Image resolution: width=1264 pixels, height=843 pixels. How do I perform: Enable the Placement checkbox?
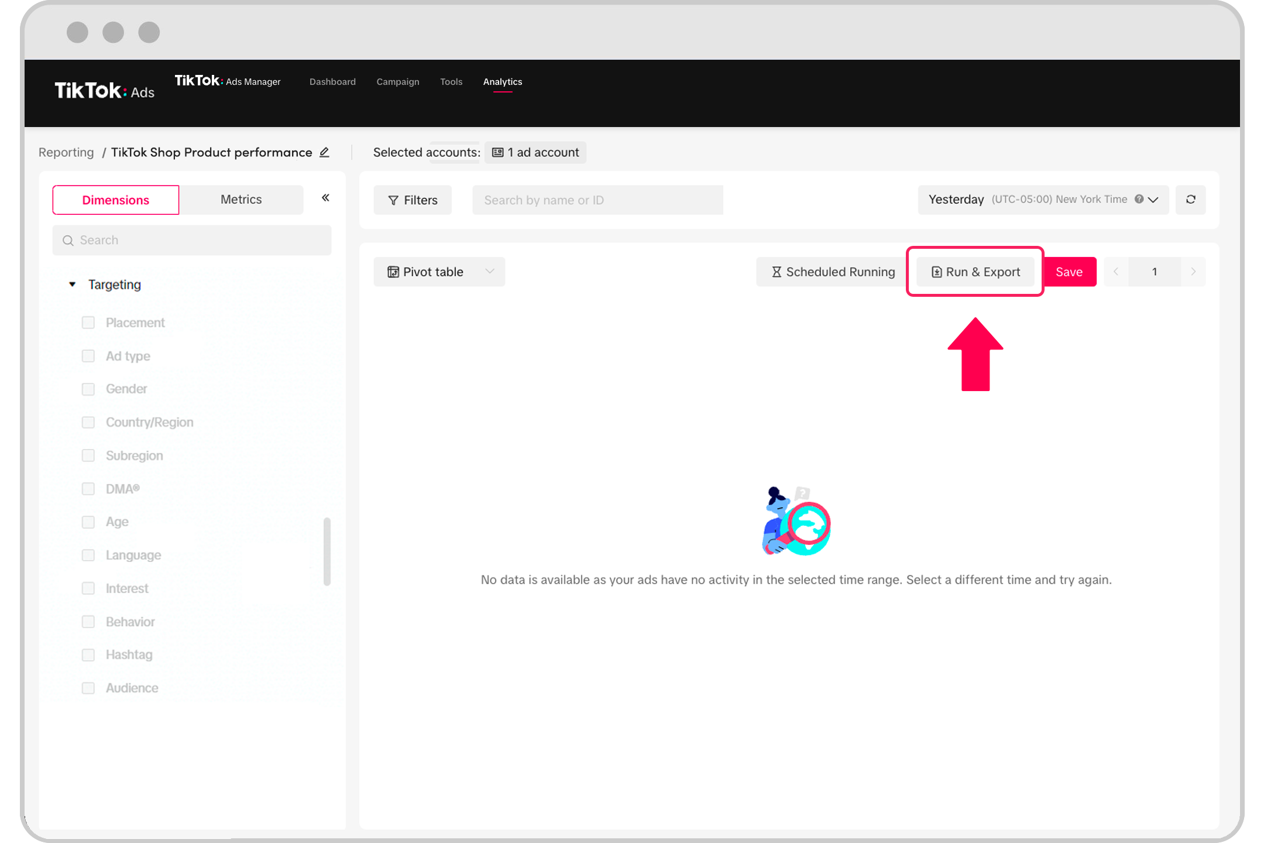[x=88, y=323]
